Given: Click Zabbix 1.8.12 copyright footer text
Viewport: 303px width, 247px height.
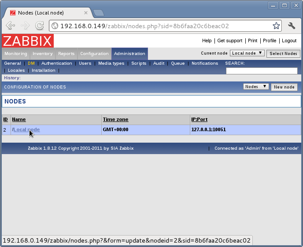Looking at the screenshot, I should click(81, 148).
